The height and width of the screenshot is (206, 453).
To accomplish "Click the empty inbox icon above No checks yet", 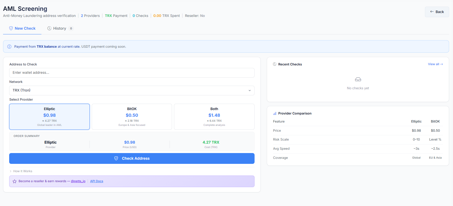I will [x=358, y=80].
